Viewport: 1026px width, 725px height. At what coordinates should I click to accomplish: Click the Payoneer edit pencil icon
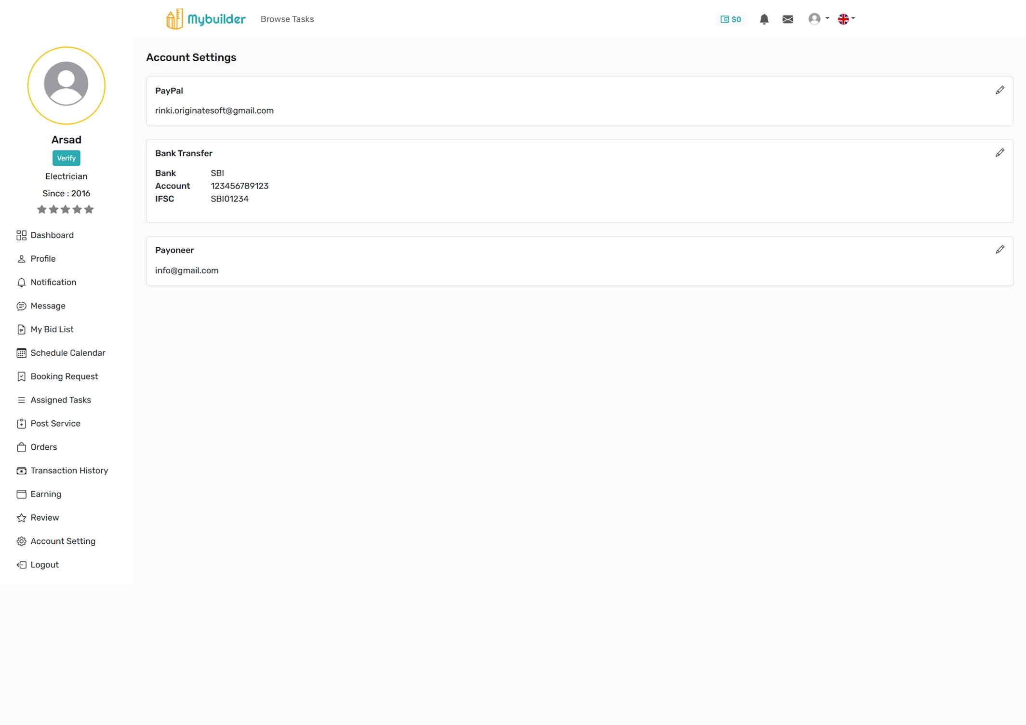click(x=999, y=250)
